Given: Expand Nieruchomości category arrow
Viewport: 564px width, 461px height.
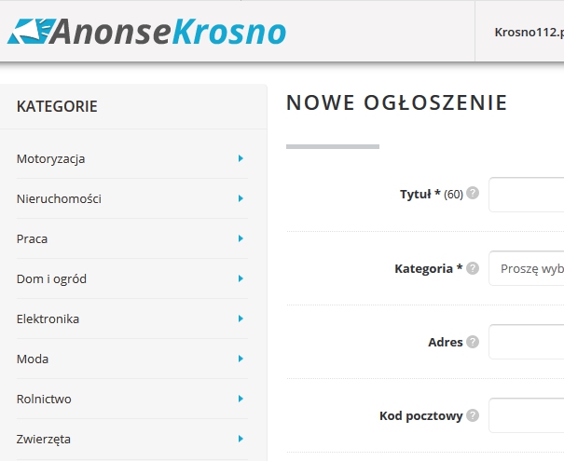Looking at the screenshot, I should coord(241,198).
